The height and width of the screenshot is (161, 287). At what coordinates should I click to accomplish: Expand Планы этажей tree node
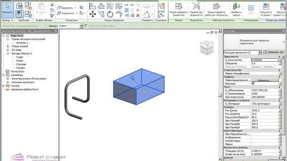pyautogui.click(x=8, y=47)
